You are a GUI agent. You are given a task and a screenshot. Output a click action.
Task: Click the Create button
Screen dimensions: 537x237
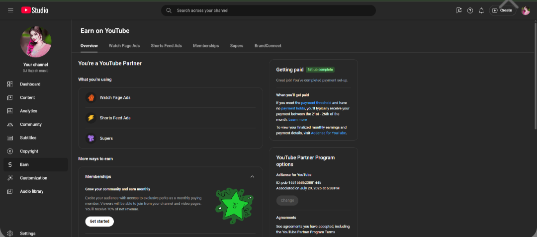(x=502, y=10)
